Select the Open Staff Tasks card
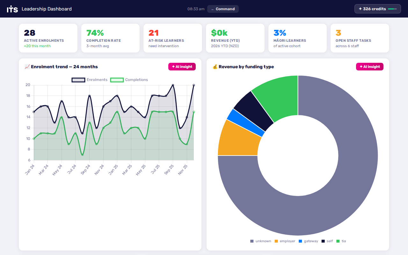Screen dimensions: 408x255 click(360, 38)
